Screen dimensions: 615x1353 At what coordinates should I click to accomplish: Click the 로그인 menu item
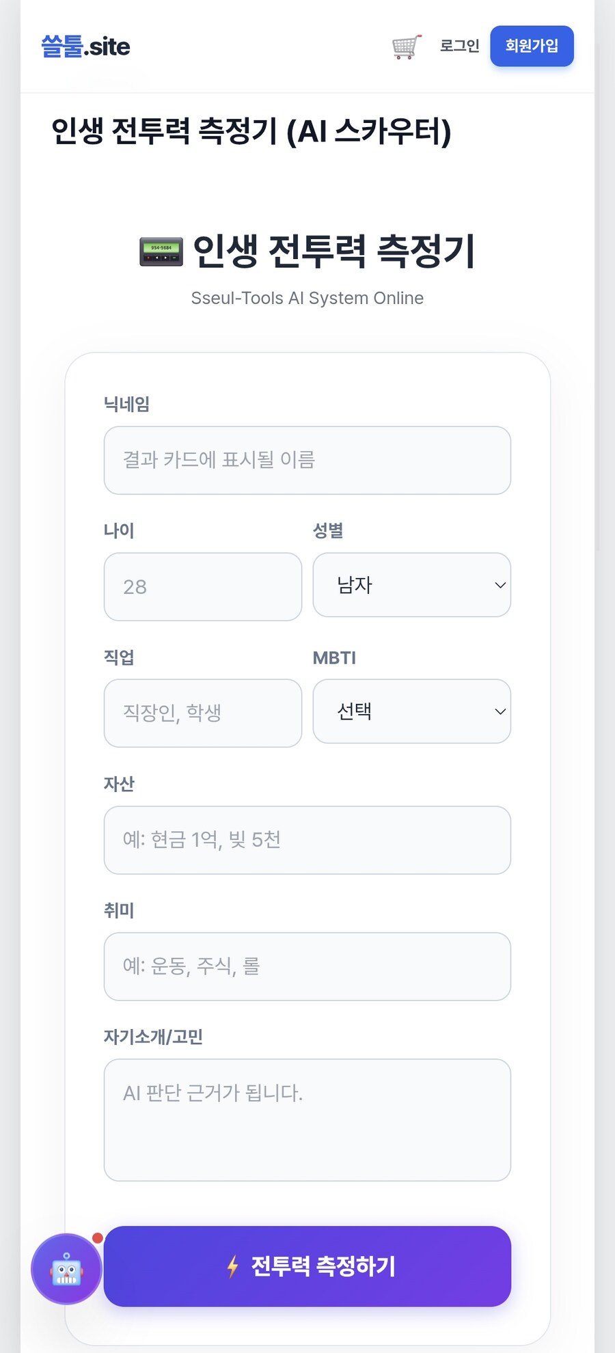pyautogui.click(x=459, y=46)
